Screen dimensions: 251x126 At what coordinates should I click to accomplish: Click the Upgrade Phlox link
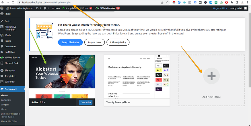[220, 8]
